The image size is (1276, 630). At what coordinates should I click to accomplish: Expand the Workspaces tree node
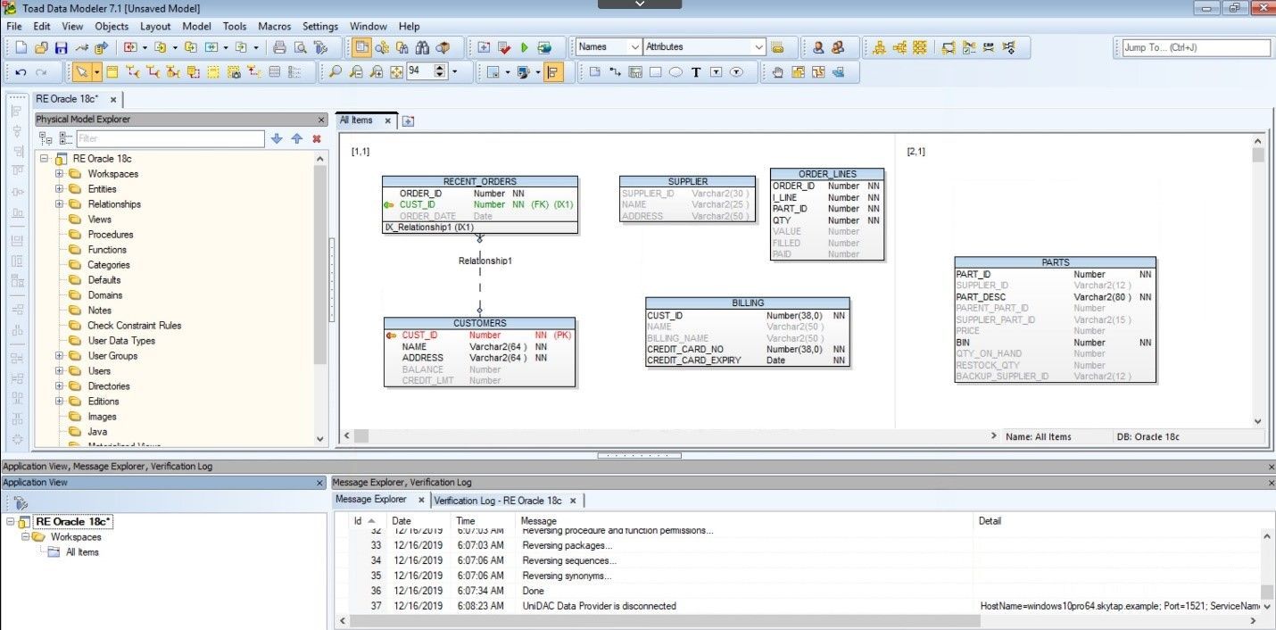(59, 174)
